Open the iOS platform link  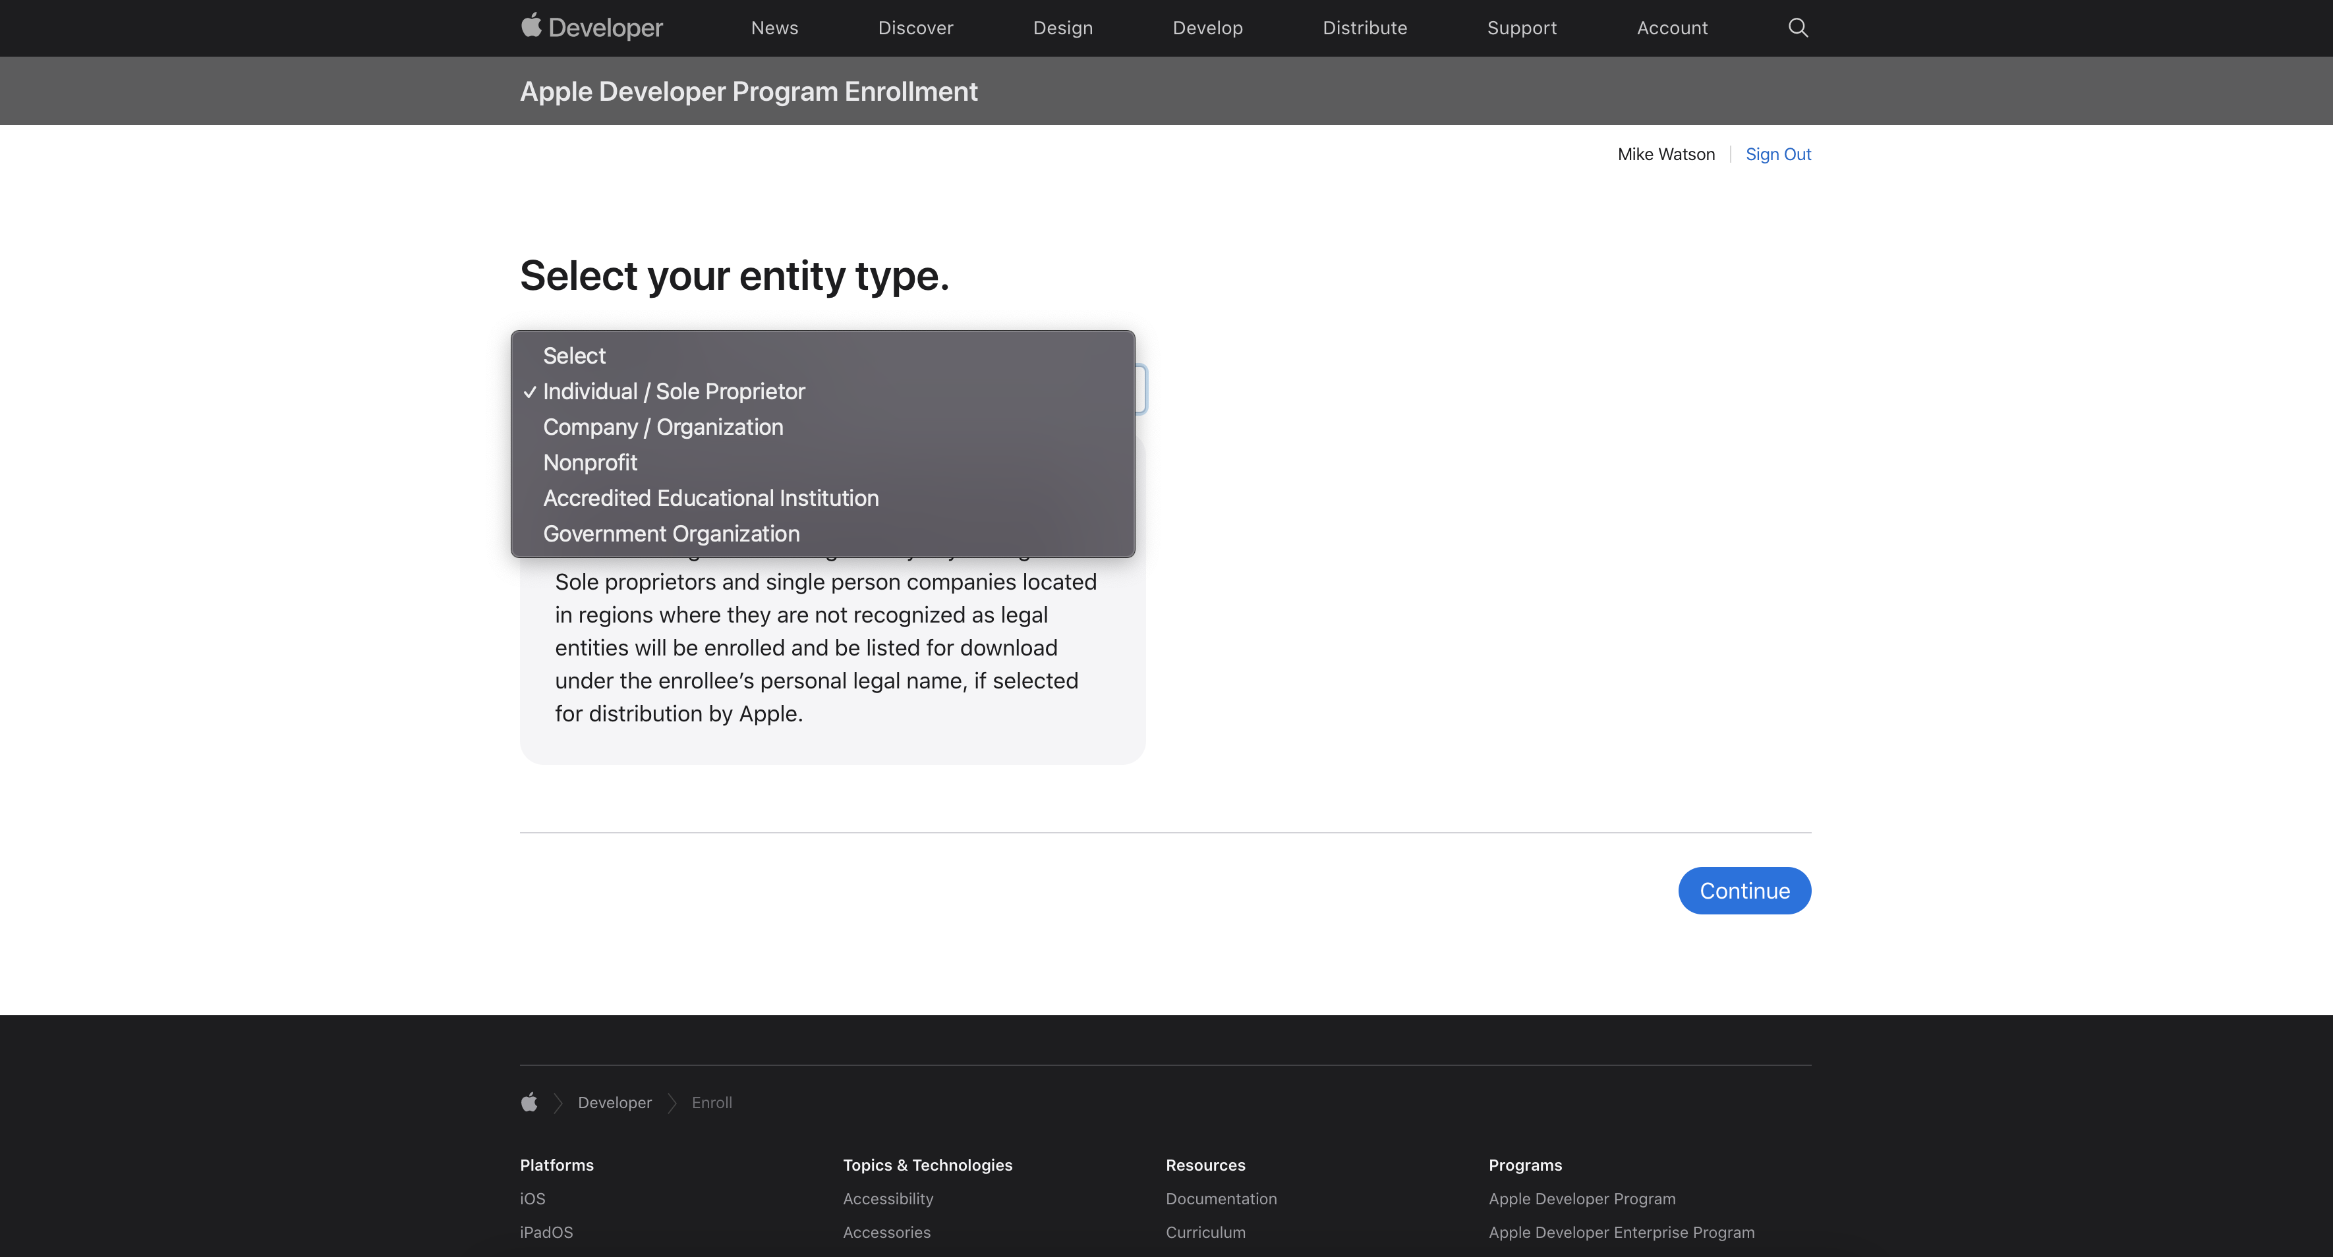coord(533,1198)
